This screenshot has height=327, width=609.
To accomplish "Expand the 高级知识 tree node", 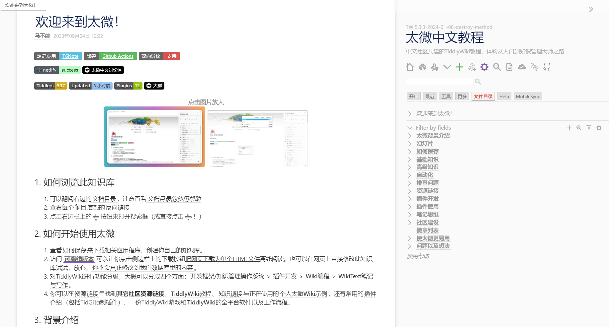I will coord(409,167).
